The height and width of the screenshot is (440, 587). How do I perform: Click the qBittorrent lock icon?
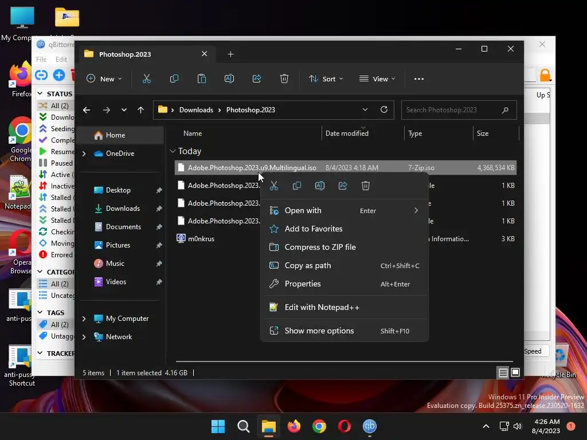click(x=545, y=75)
